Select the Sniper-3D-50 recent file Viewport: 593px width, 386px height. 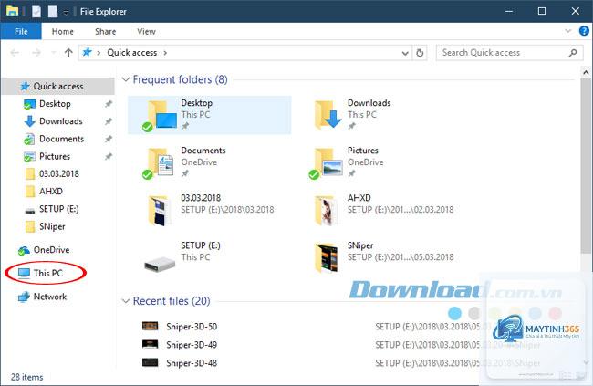pyautogui.click(x=192, y=327)
